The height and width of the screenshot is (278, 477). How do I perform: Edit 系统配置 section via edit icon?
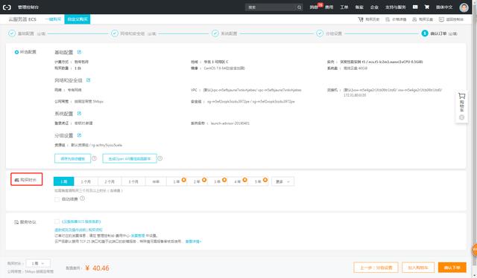(79, 114)
